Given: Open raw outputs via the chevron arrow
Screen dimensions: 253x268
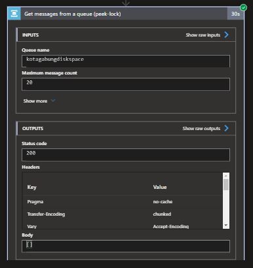Looking at the screenshot, I should [x=226, y=128].
